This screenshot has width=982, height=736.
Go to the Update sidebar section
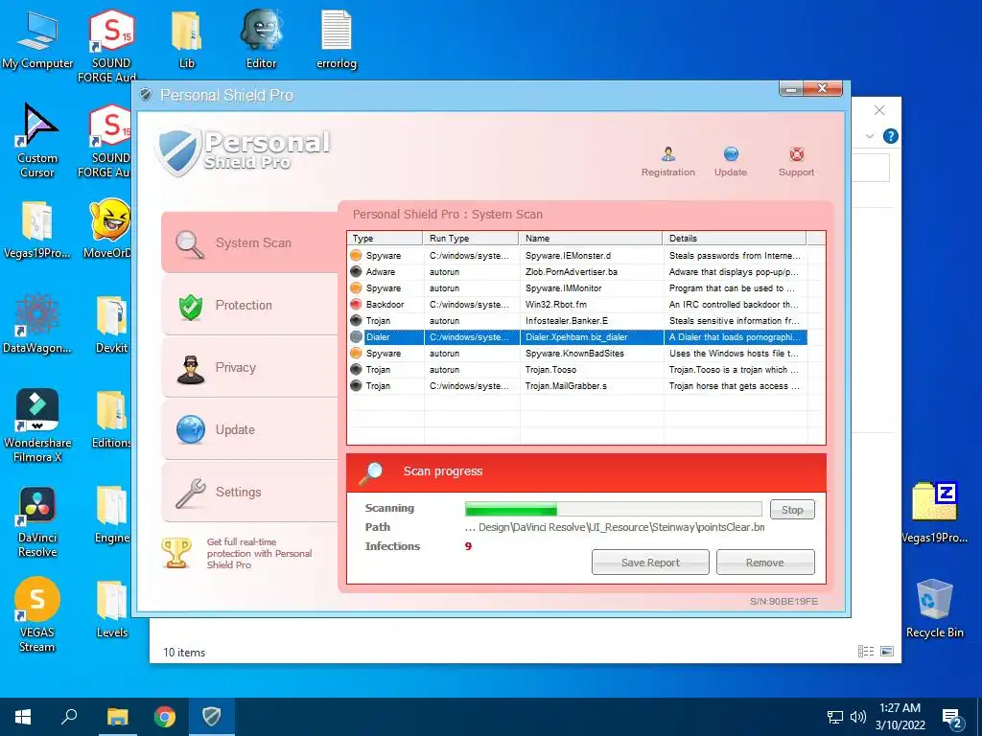pyautogui.click(x=249, y=430)
